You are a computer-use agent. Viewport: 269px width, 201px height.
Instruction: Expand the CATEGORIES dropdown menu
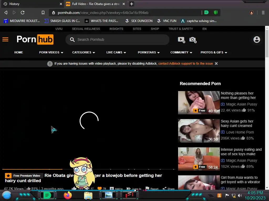[x=84, y=52]
